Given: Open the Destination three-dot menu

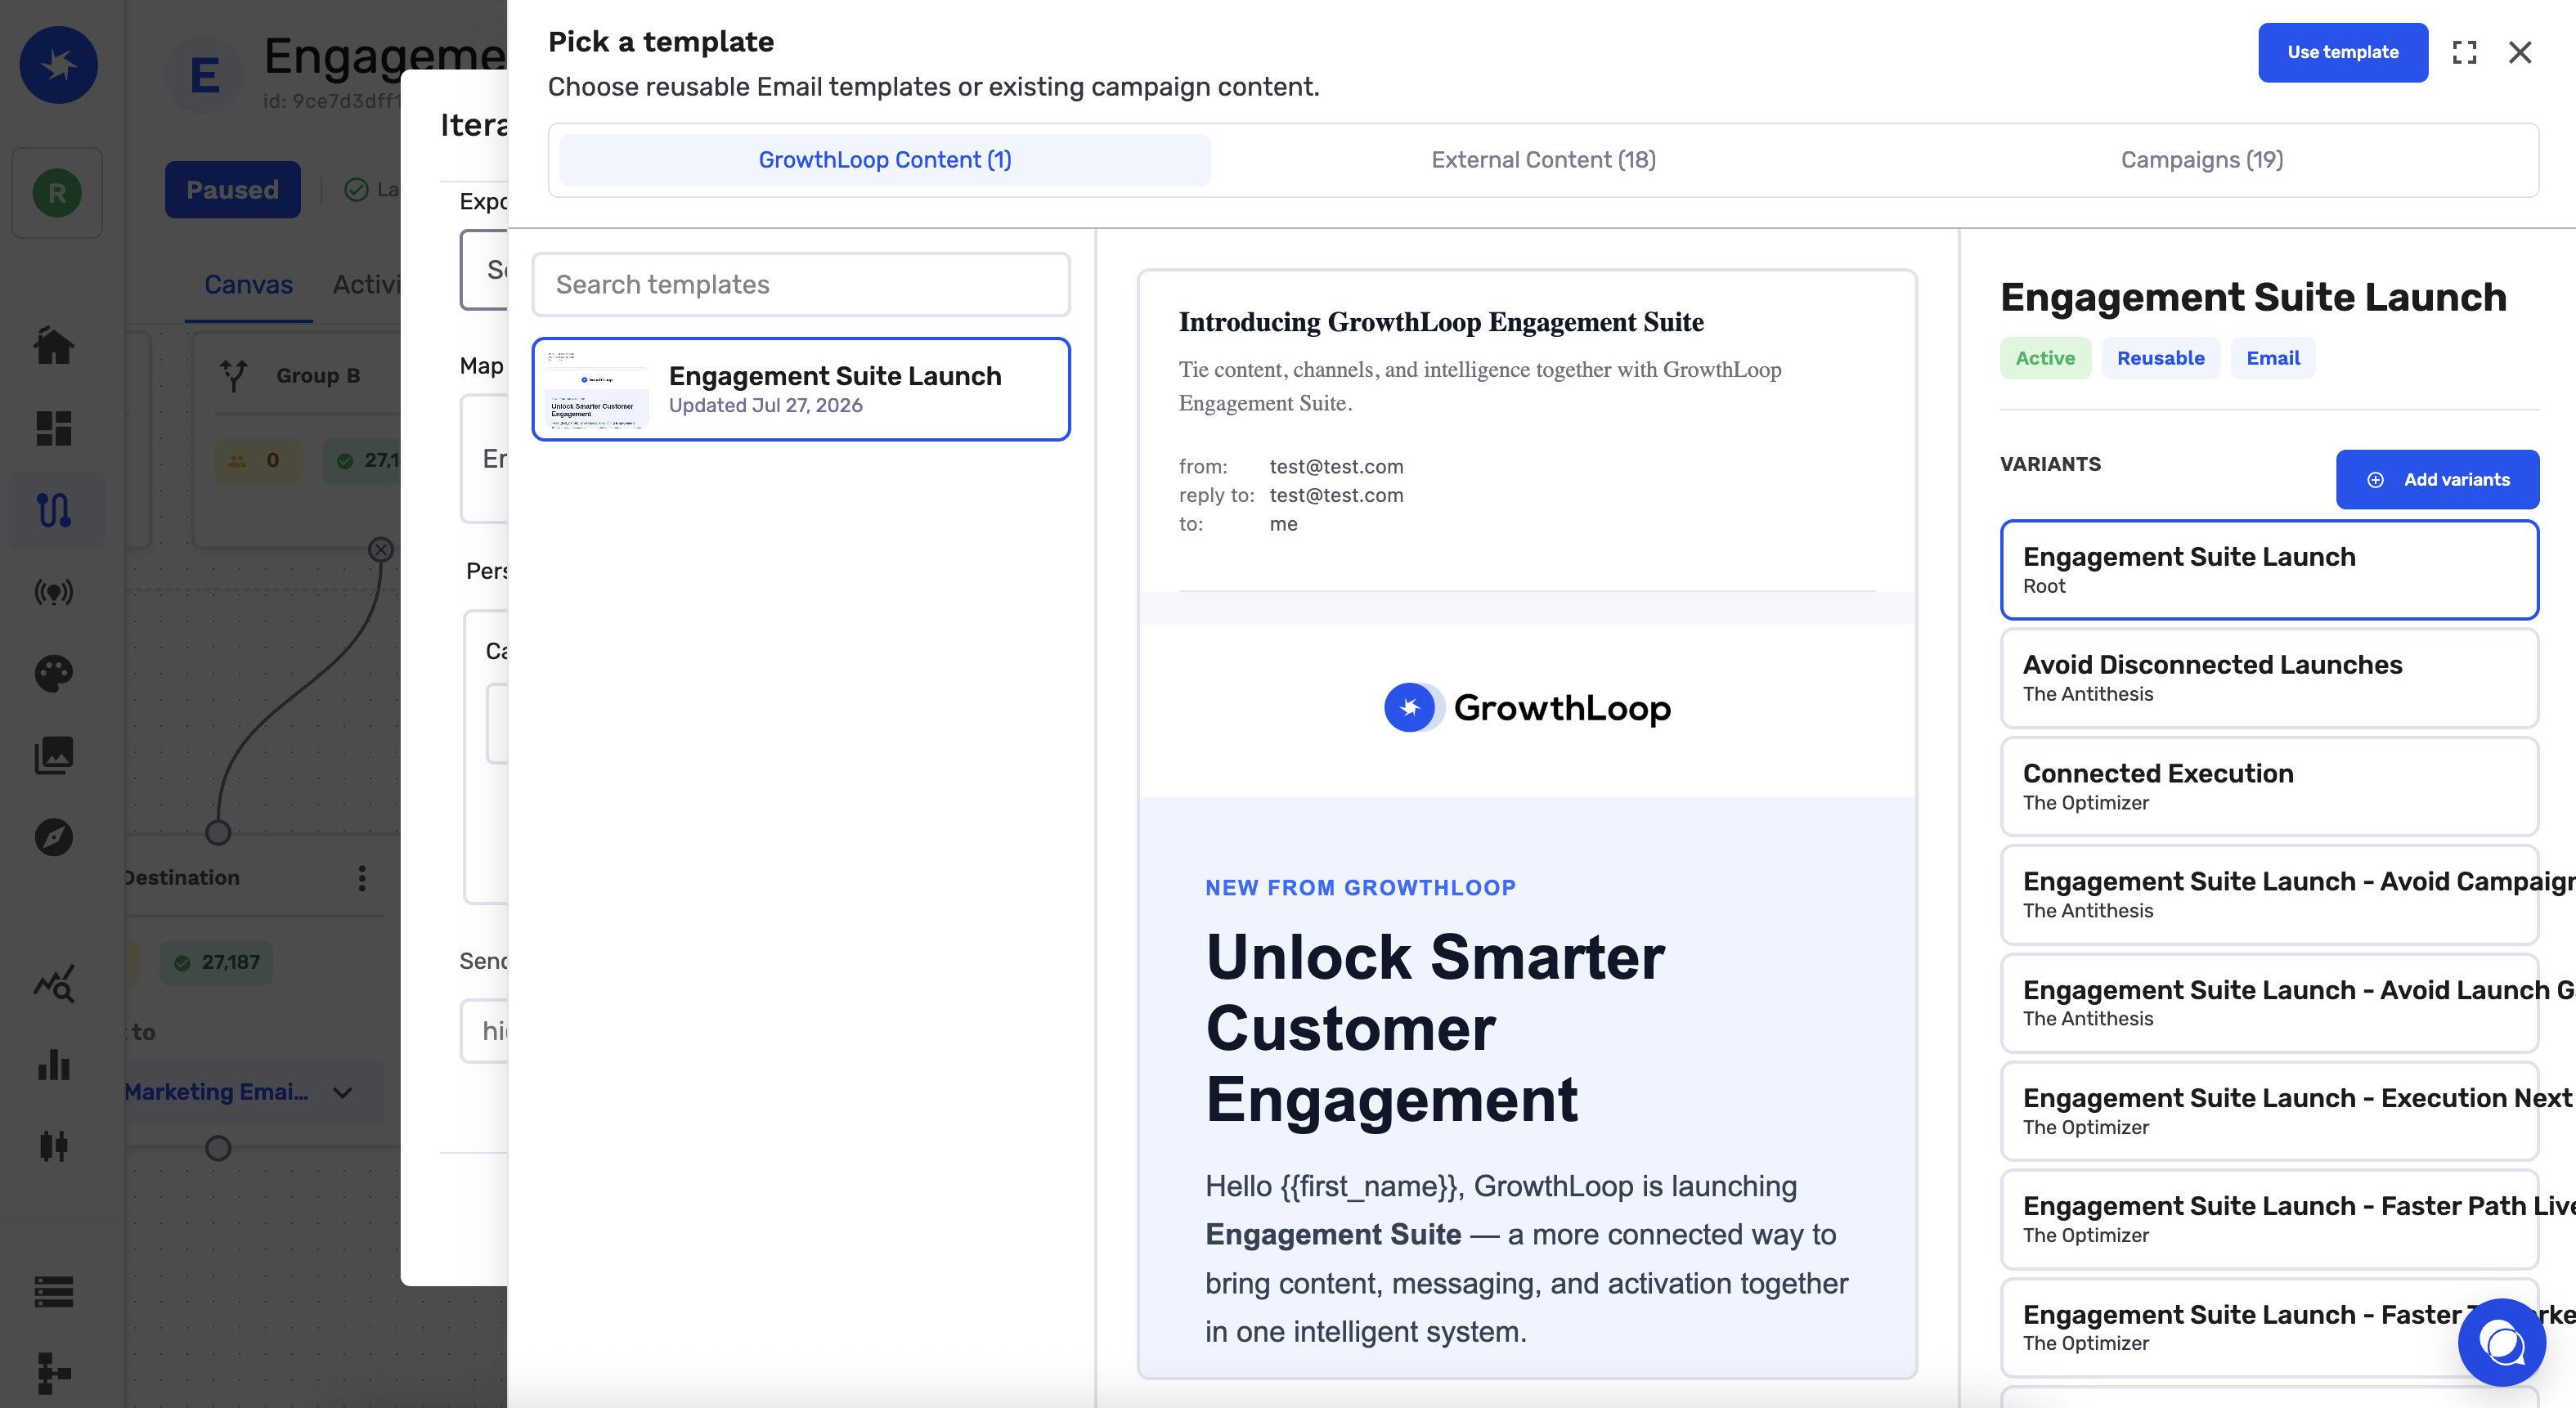Looking at the screenshot, I should (x=362, y=878).
